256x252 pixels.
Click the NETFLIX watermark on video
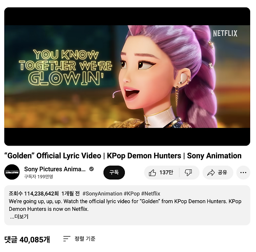point(225,33)
